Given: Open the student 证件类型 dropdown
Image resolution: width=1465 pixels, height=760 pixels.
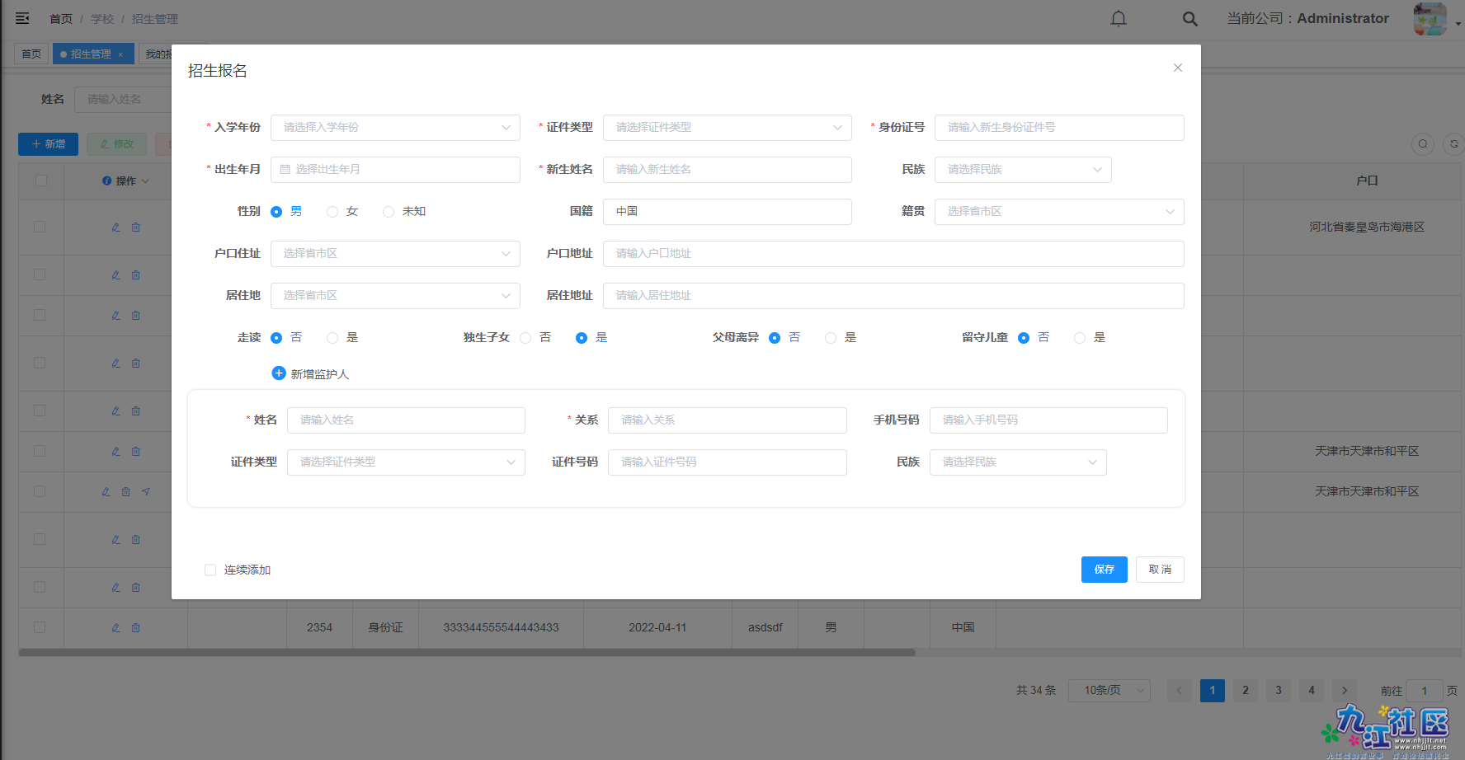Looking at the screenshot, I should pyautogui.click(x=727, y=127).
